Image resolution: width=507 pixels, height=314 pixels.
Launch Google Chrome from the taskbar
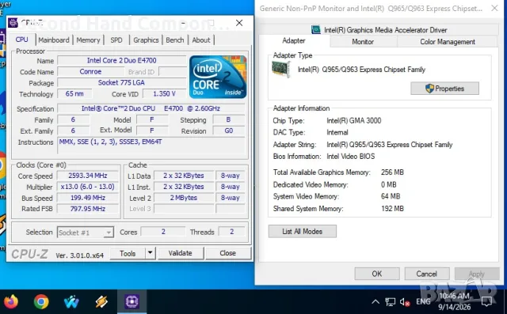(x=41, y=302)
